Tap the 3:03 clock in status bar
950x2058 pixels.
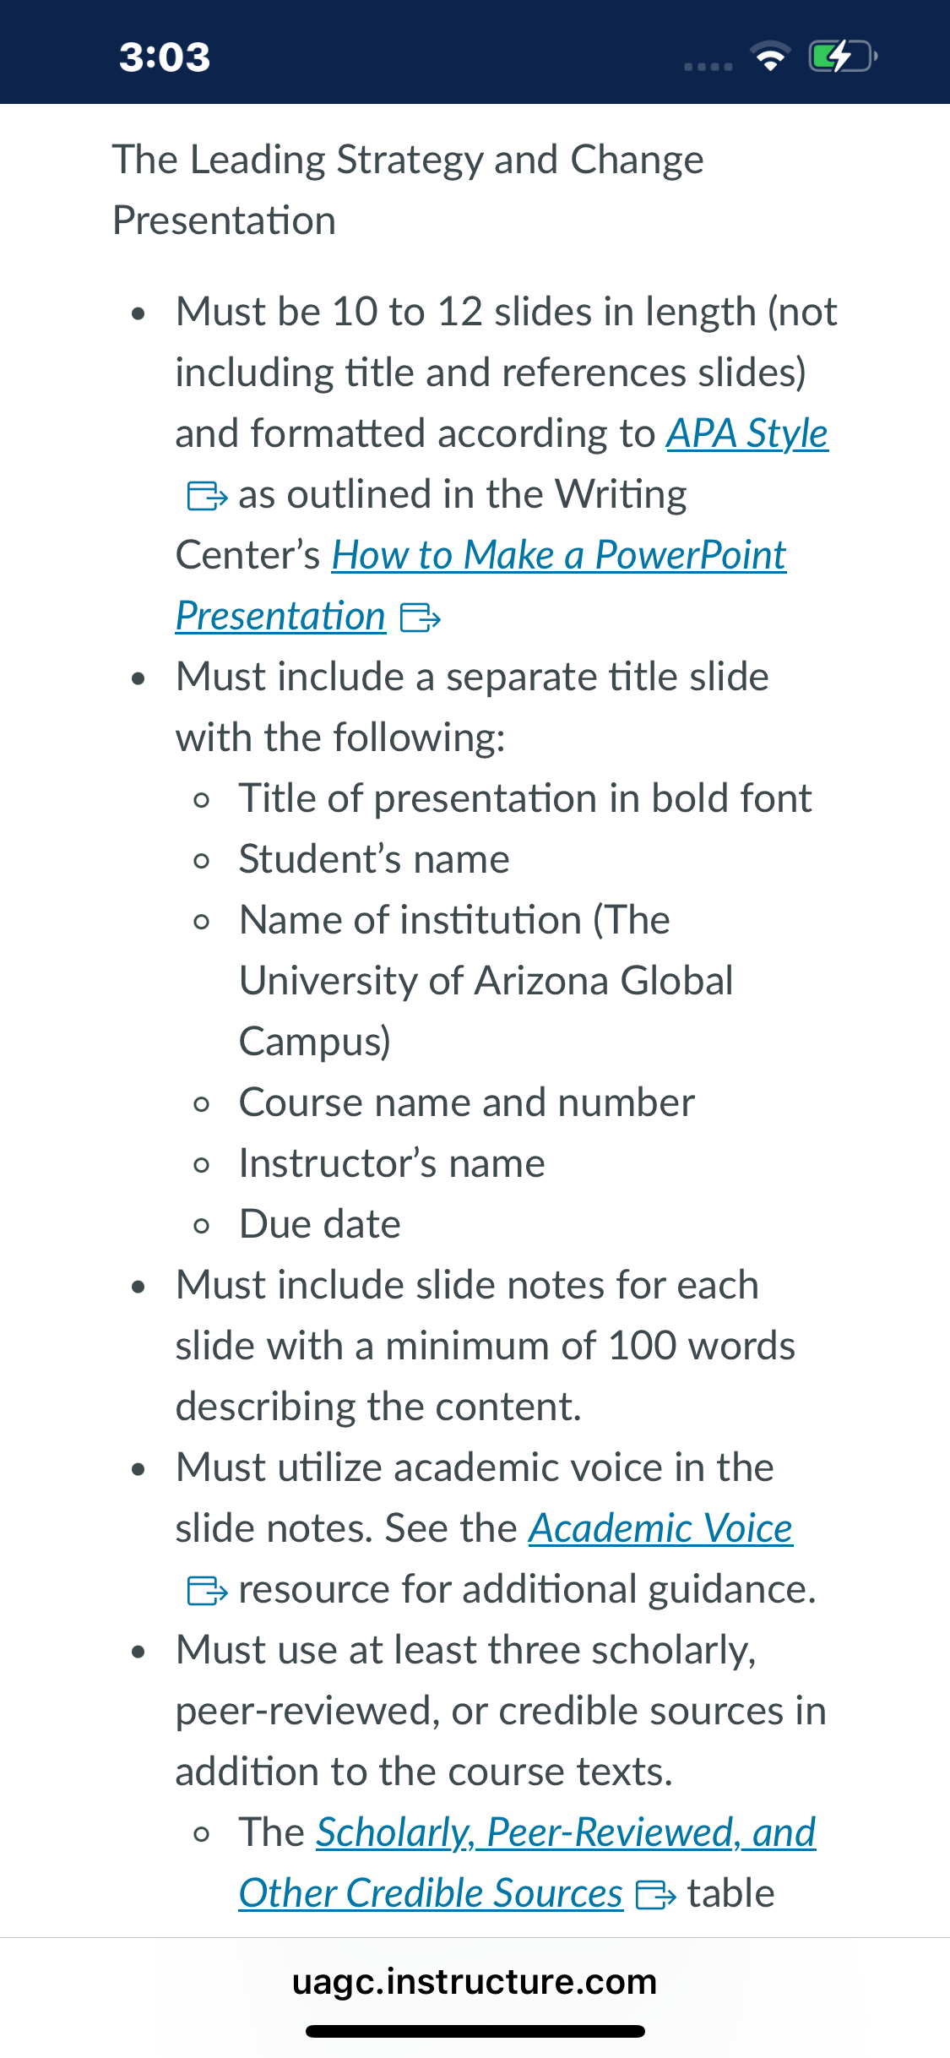pyautogui.click(x=165, y=57)
